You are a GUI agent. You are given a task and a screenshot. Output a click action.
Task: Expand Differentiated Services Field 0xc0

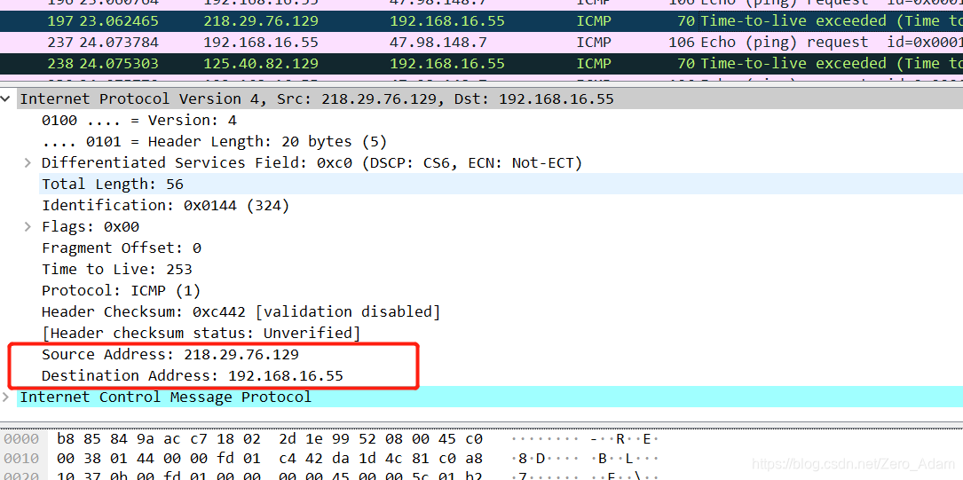click(x=28, y=162)
